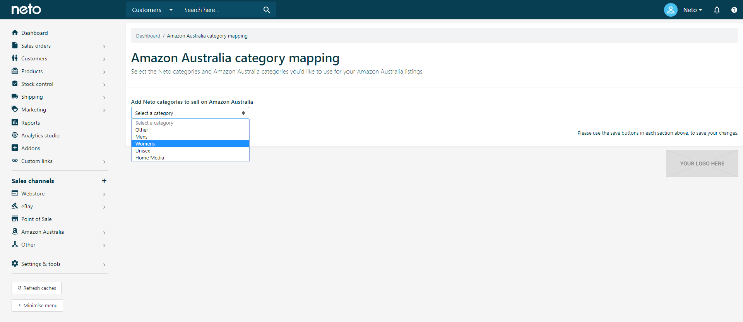Screen dimensions: 743x322
Task: Open Addons in the sidebar
Action: (x=31, y=148)
